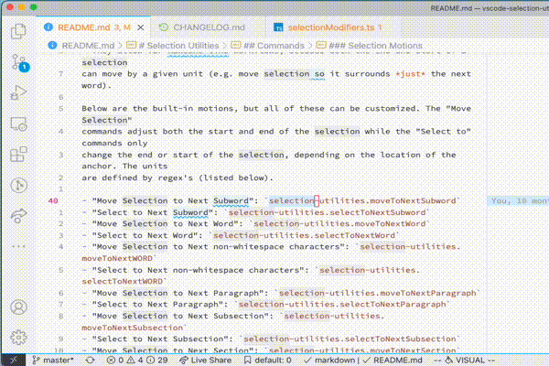This screenshot has width=549, height=366.
Task: Click git blame annotation 'You, 10 mon'
Action: [x=519, y=200]
